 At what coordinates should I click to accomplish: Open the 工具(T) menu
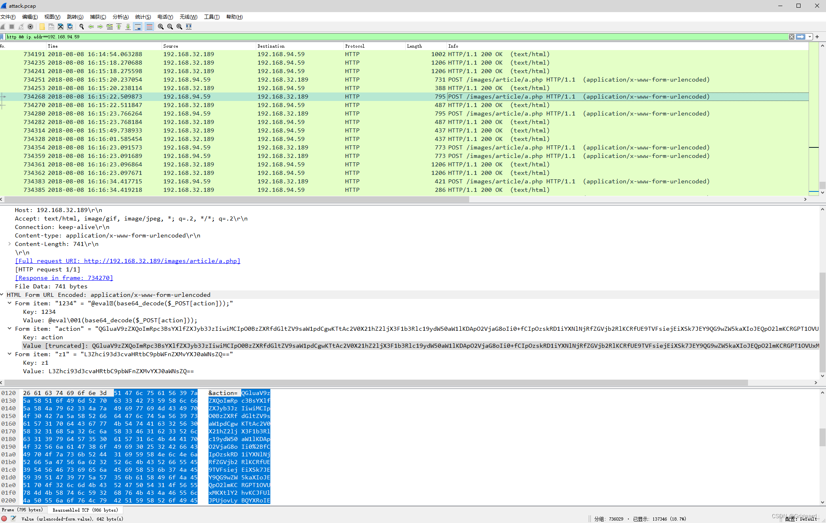click(212, 17)
